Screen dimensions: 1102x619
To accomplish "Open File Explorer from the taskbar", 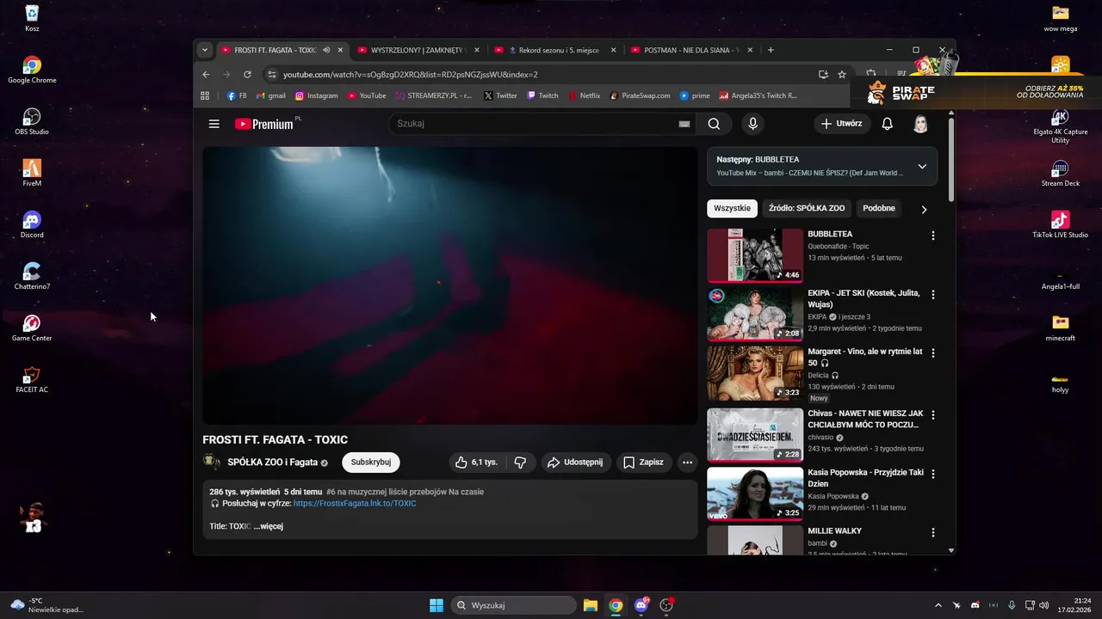I will pyautogui.click(x=591, y=605).
